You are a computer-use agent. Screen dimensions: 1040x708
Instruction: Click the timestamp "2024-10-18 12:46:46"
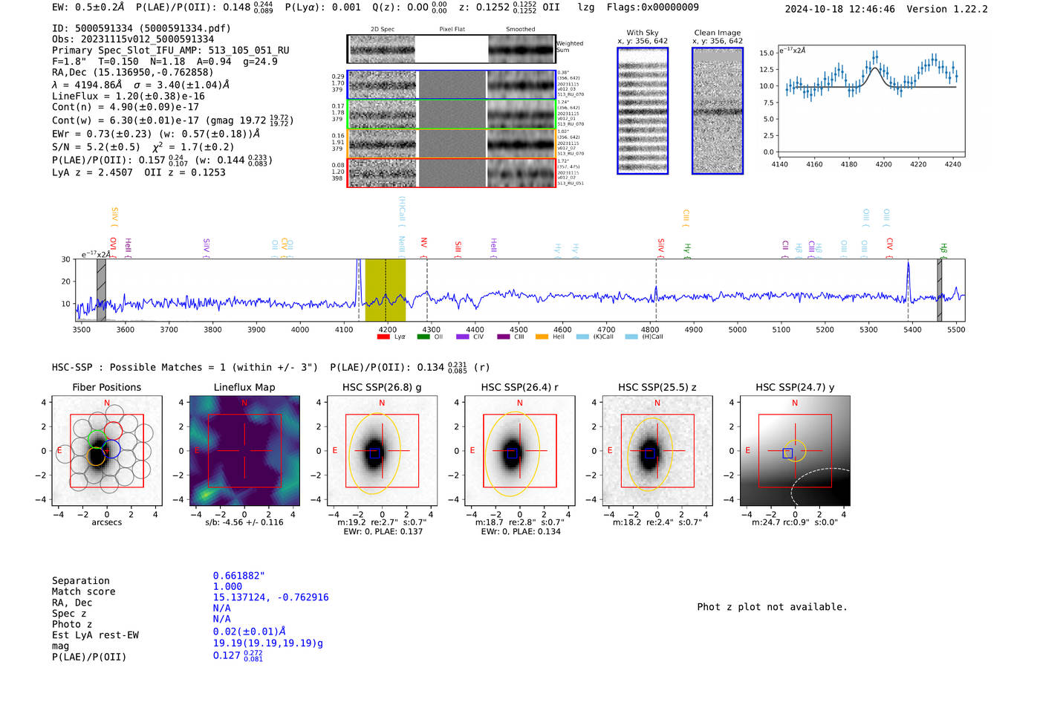coord(840,9)
